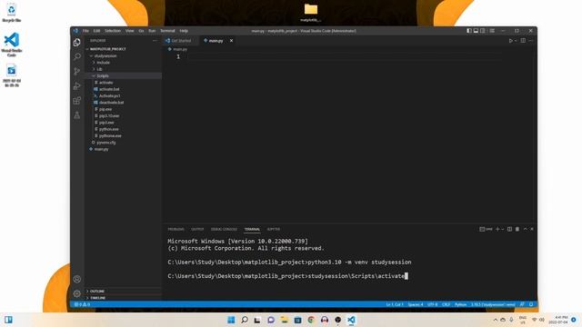This screenshot has width=582, height=327.
Task: Split the editor to the right
Action: point(523,41)
